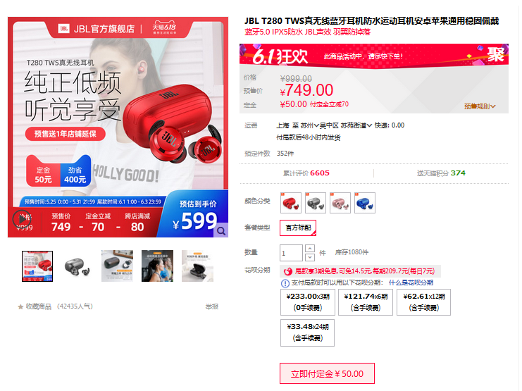The image size is (522, 391).
Task: Choose the ¥233.00x3期 installment plan
Action: [x=308, y=302]
